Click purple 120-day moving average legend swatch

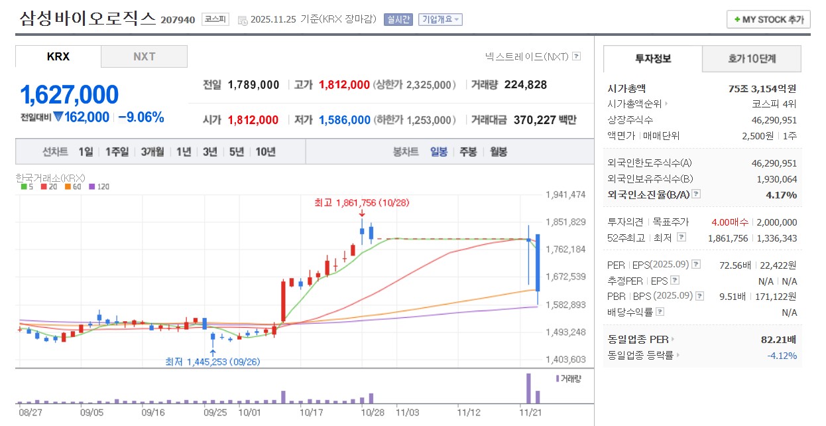pos(91,186)
